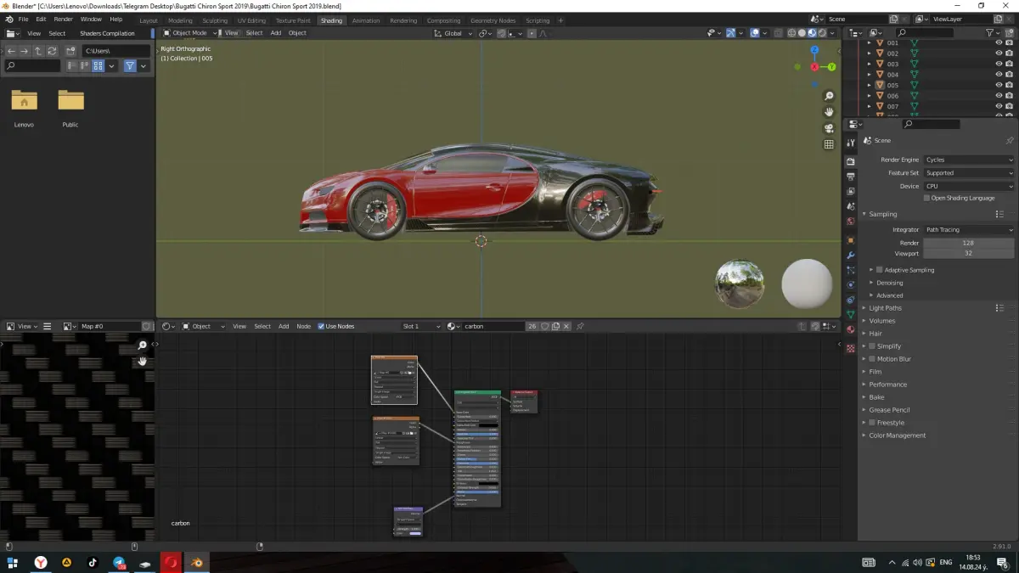Screen dimensions: 1019x573
Task: Switch to the Compositing workspace tab
Action: coord(443,20)
